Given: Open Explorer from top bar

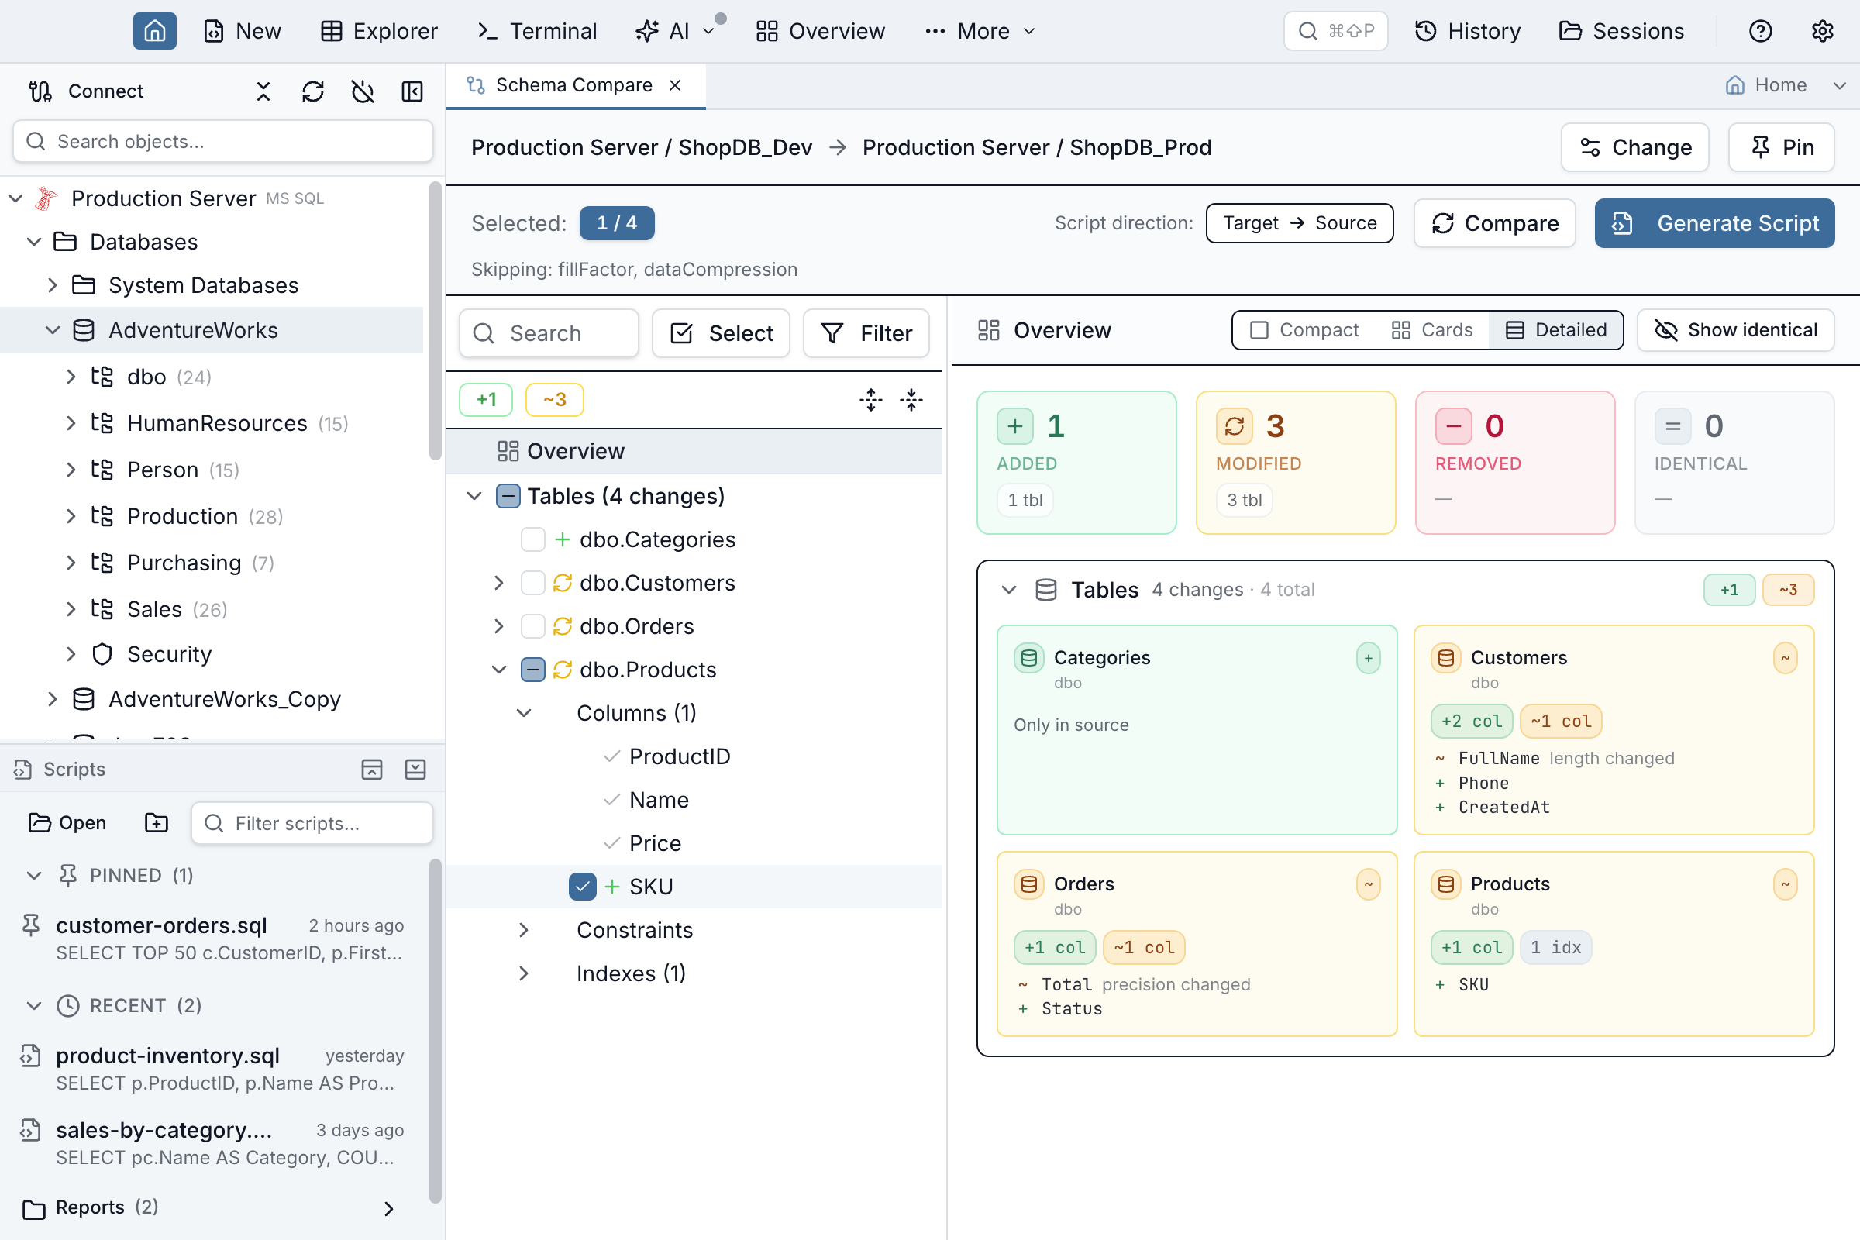Looking at the screenshot, I should point(379,31).
